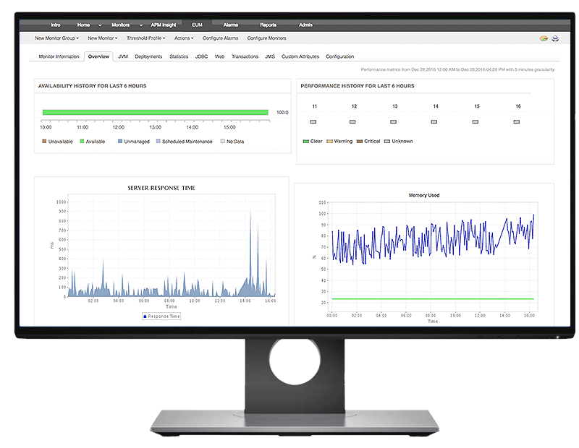
Task: Select the Custom Attributes tab
Action: (300, 56)
